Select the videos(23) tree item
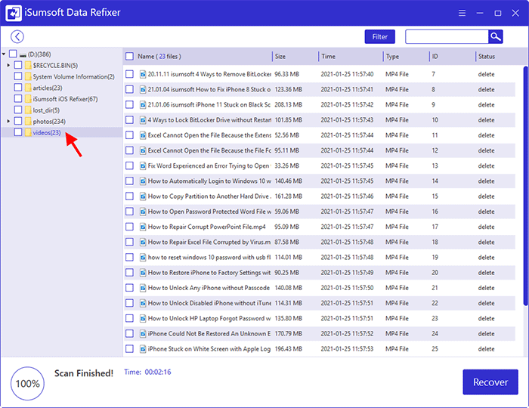The image size is (529, 408). (x=47, y=132)
